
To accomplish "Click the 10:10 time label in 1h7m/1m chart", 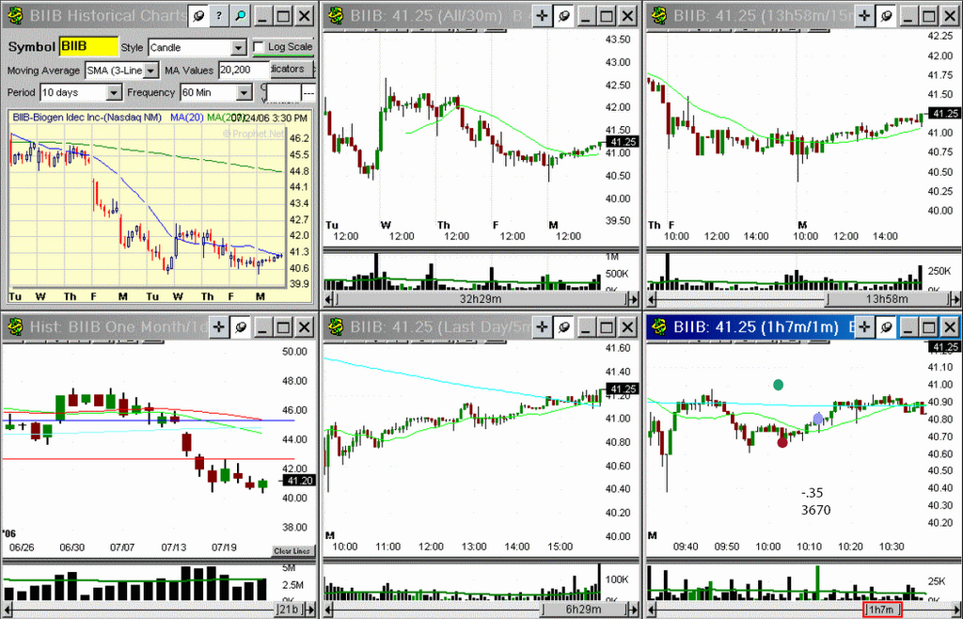I will 810,547.
